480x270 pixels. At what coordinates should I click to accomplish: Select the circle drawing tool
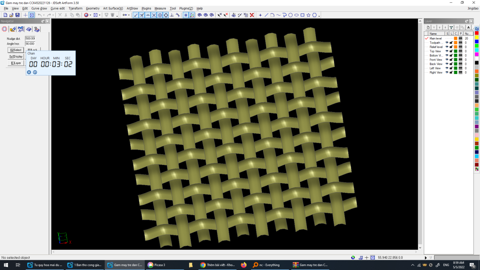[291, 15]
